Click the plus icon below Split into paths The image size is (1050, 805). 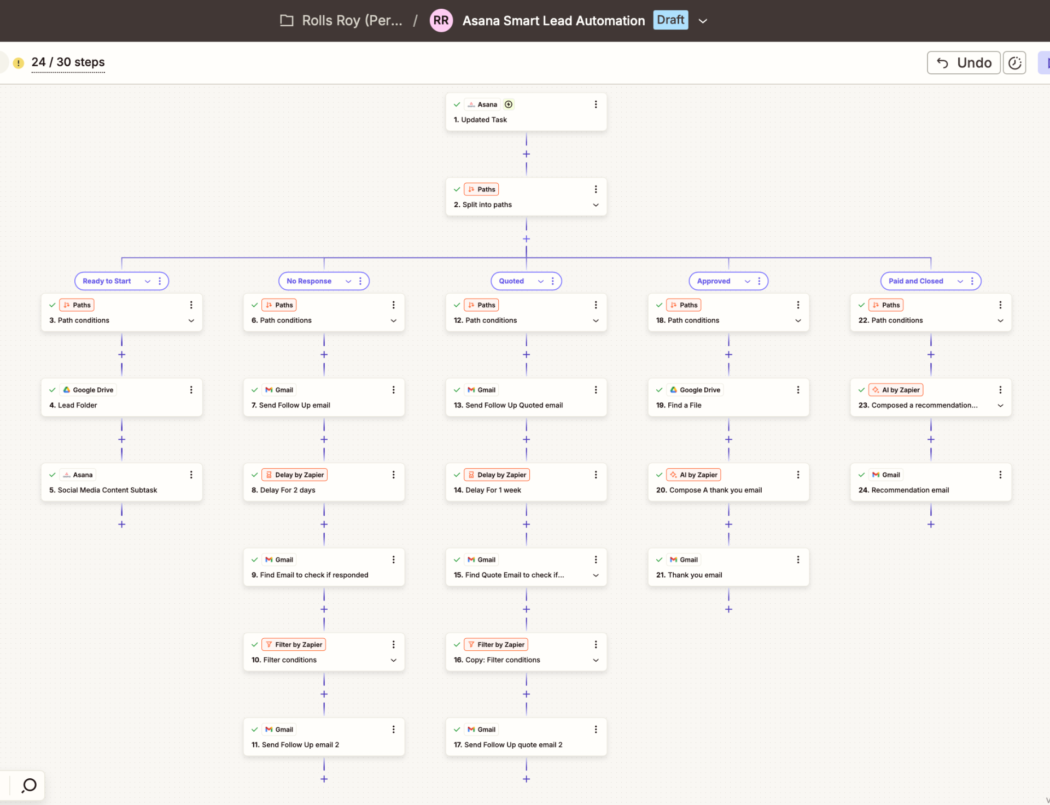[x=526, y=239]
